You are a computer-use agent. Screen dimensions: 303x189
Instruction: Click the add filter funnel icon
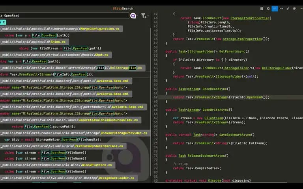pyautogui.click(x=144, y=16)
